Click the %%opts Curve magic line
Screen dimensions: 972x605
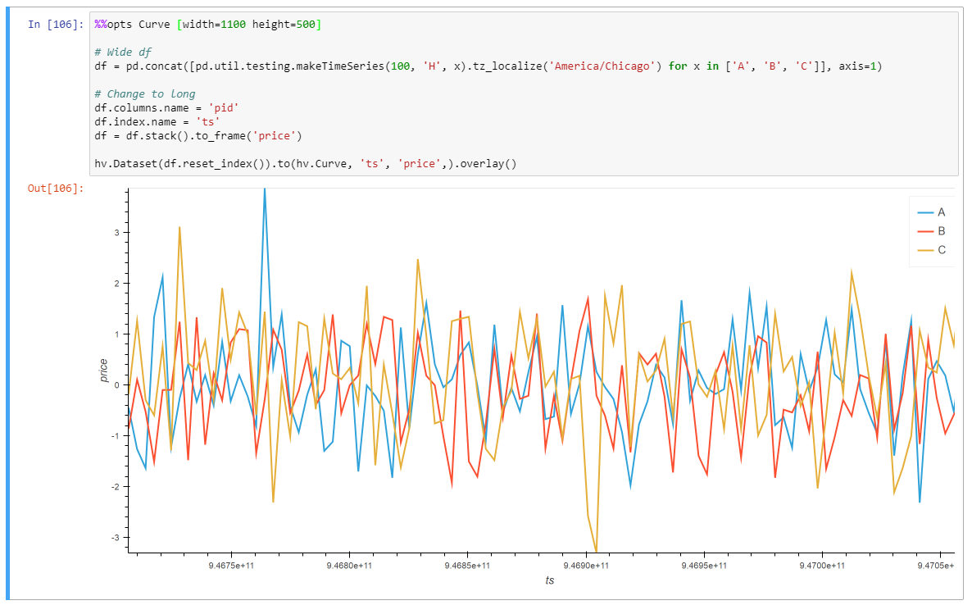[x=207, y=24]
